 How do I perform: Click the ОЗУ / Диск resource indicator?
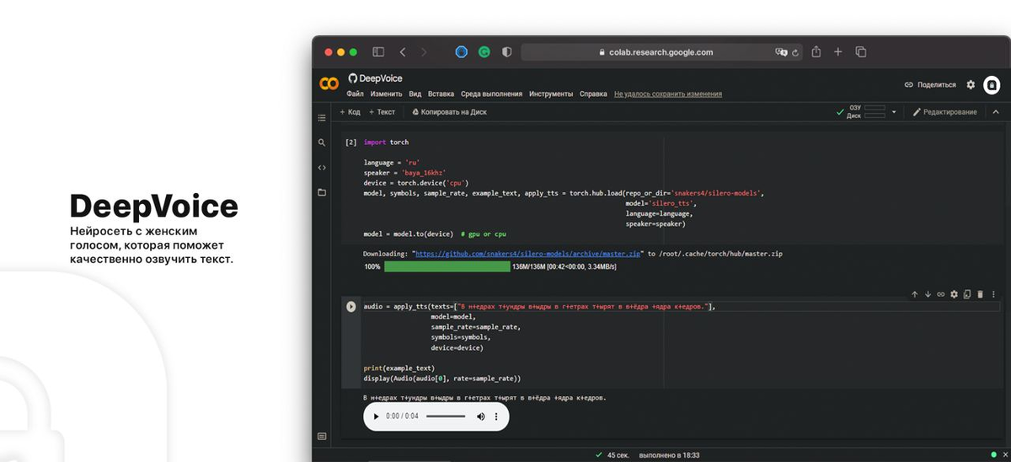[x=867, y=112]
